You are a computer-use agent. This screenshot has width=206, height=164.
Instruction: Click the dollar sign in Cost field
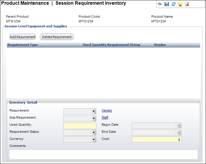179,140
